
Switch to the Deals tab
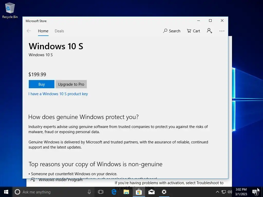pyautogui.click(x=59, y=31)
